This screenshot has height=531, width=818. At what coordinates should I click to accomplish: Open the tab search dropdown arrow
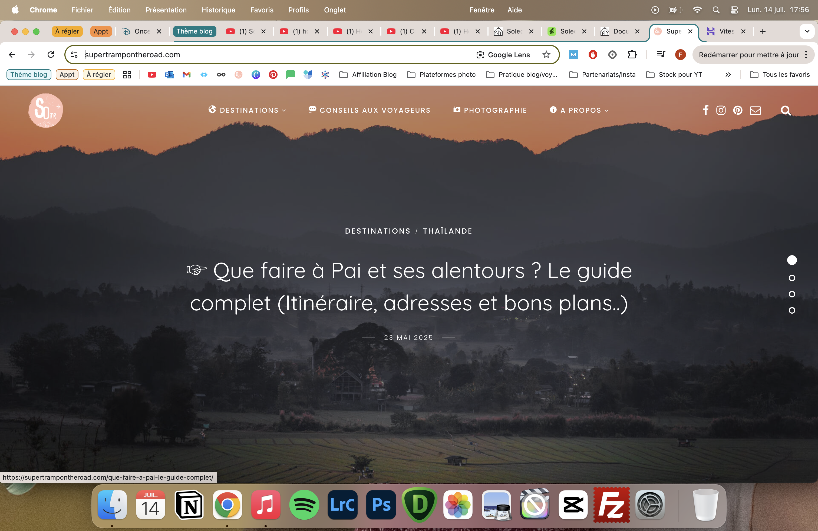pyautogui.click(x=807, y=31)
